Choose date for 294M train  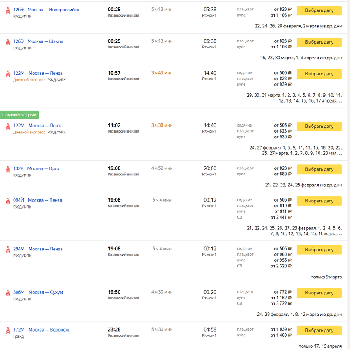pyautogui.click(x=319, y=250)
